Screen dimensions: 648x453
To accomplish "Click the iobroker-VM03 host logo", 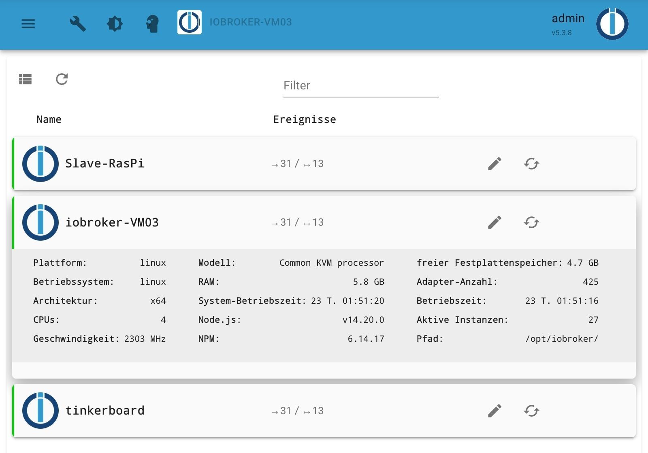I will click(40, 222).
